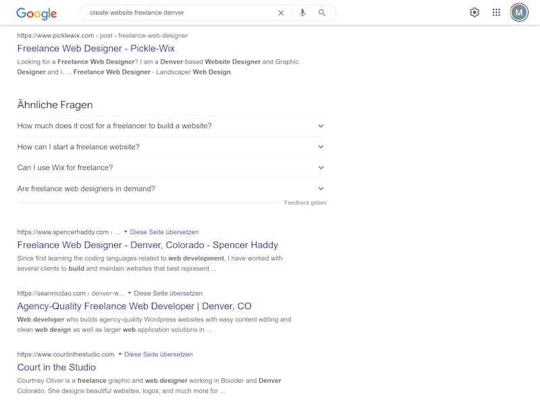Expand 'How can I start a freelance website?'
The width and height of the screenshot is (540, 405).
click(171, 146)
